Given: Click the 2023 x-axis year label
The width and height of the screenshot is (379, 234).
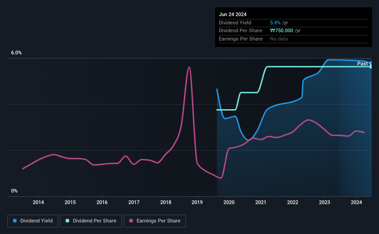Looking at the screenshot, I should (x=325, y=202).
